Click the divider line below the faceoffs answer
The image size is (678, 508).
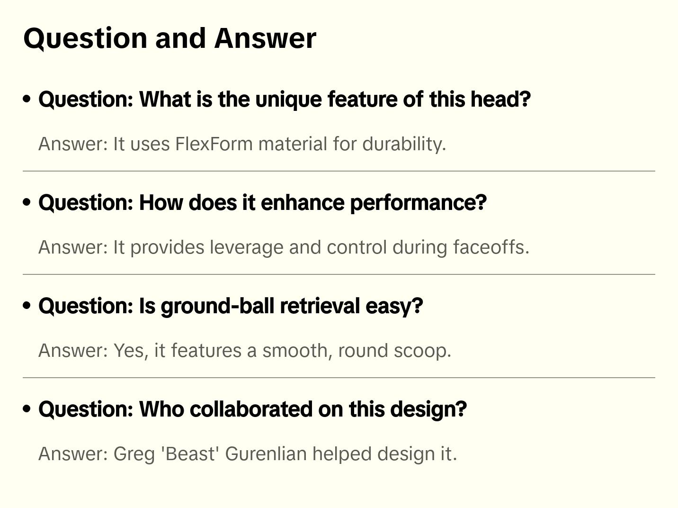coord(339,274)
